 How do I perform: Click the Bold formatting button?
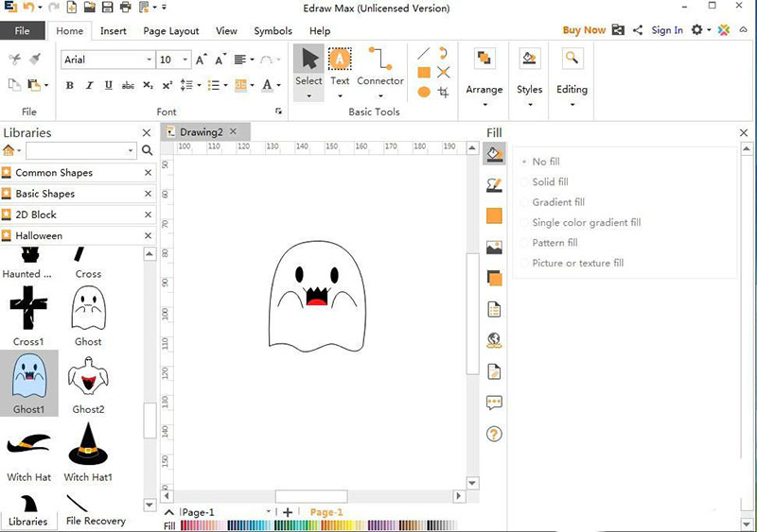click(x=69, y=85)
